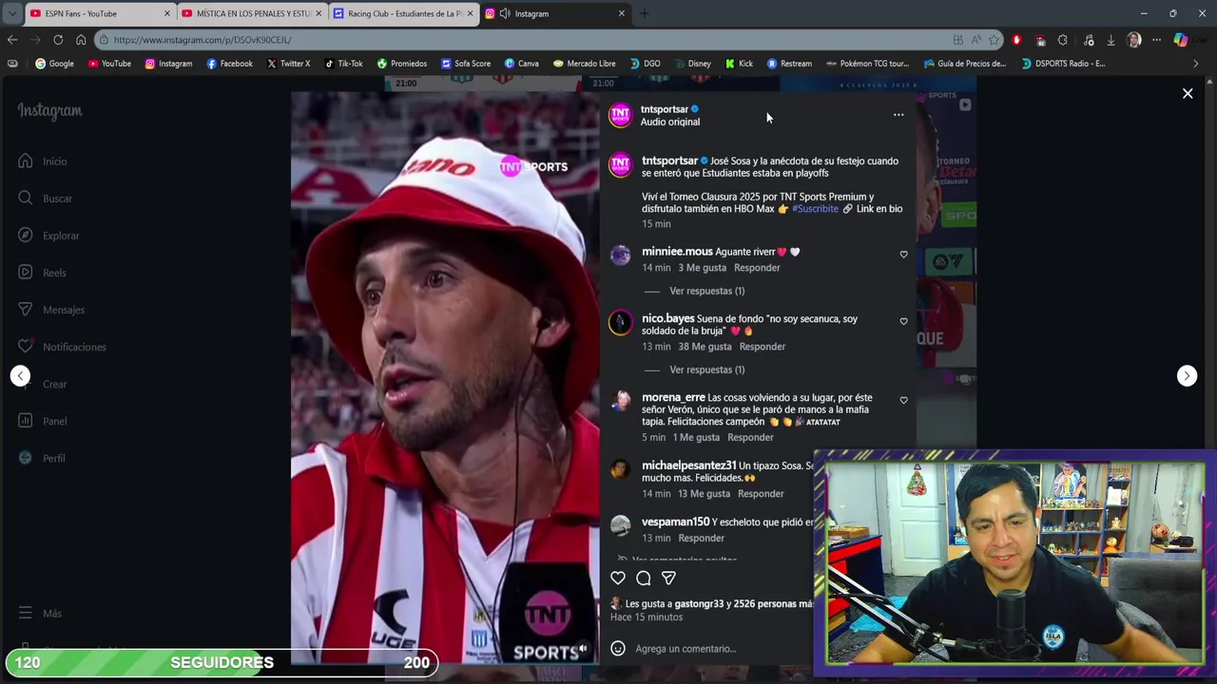Reply to minniee.mous's comment
Screen dimensions: 1217x684
point(757,268)
